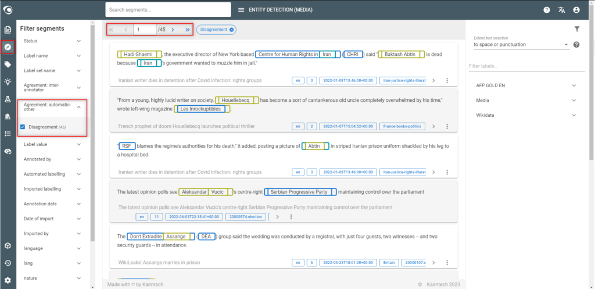The image size is (595, 289).
Task: Open the history clock icon in sidebar
Action: coord(8,263)
